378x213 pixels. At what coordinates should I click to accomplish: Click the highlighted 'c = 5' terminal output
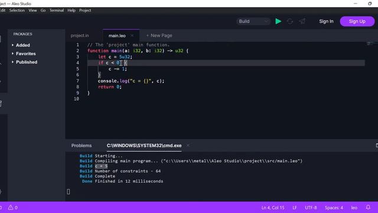(x=101, y=166)
